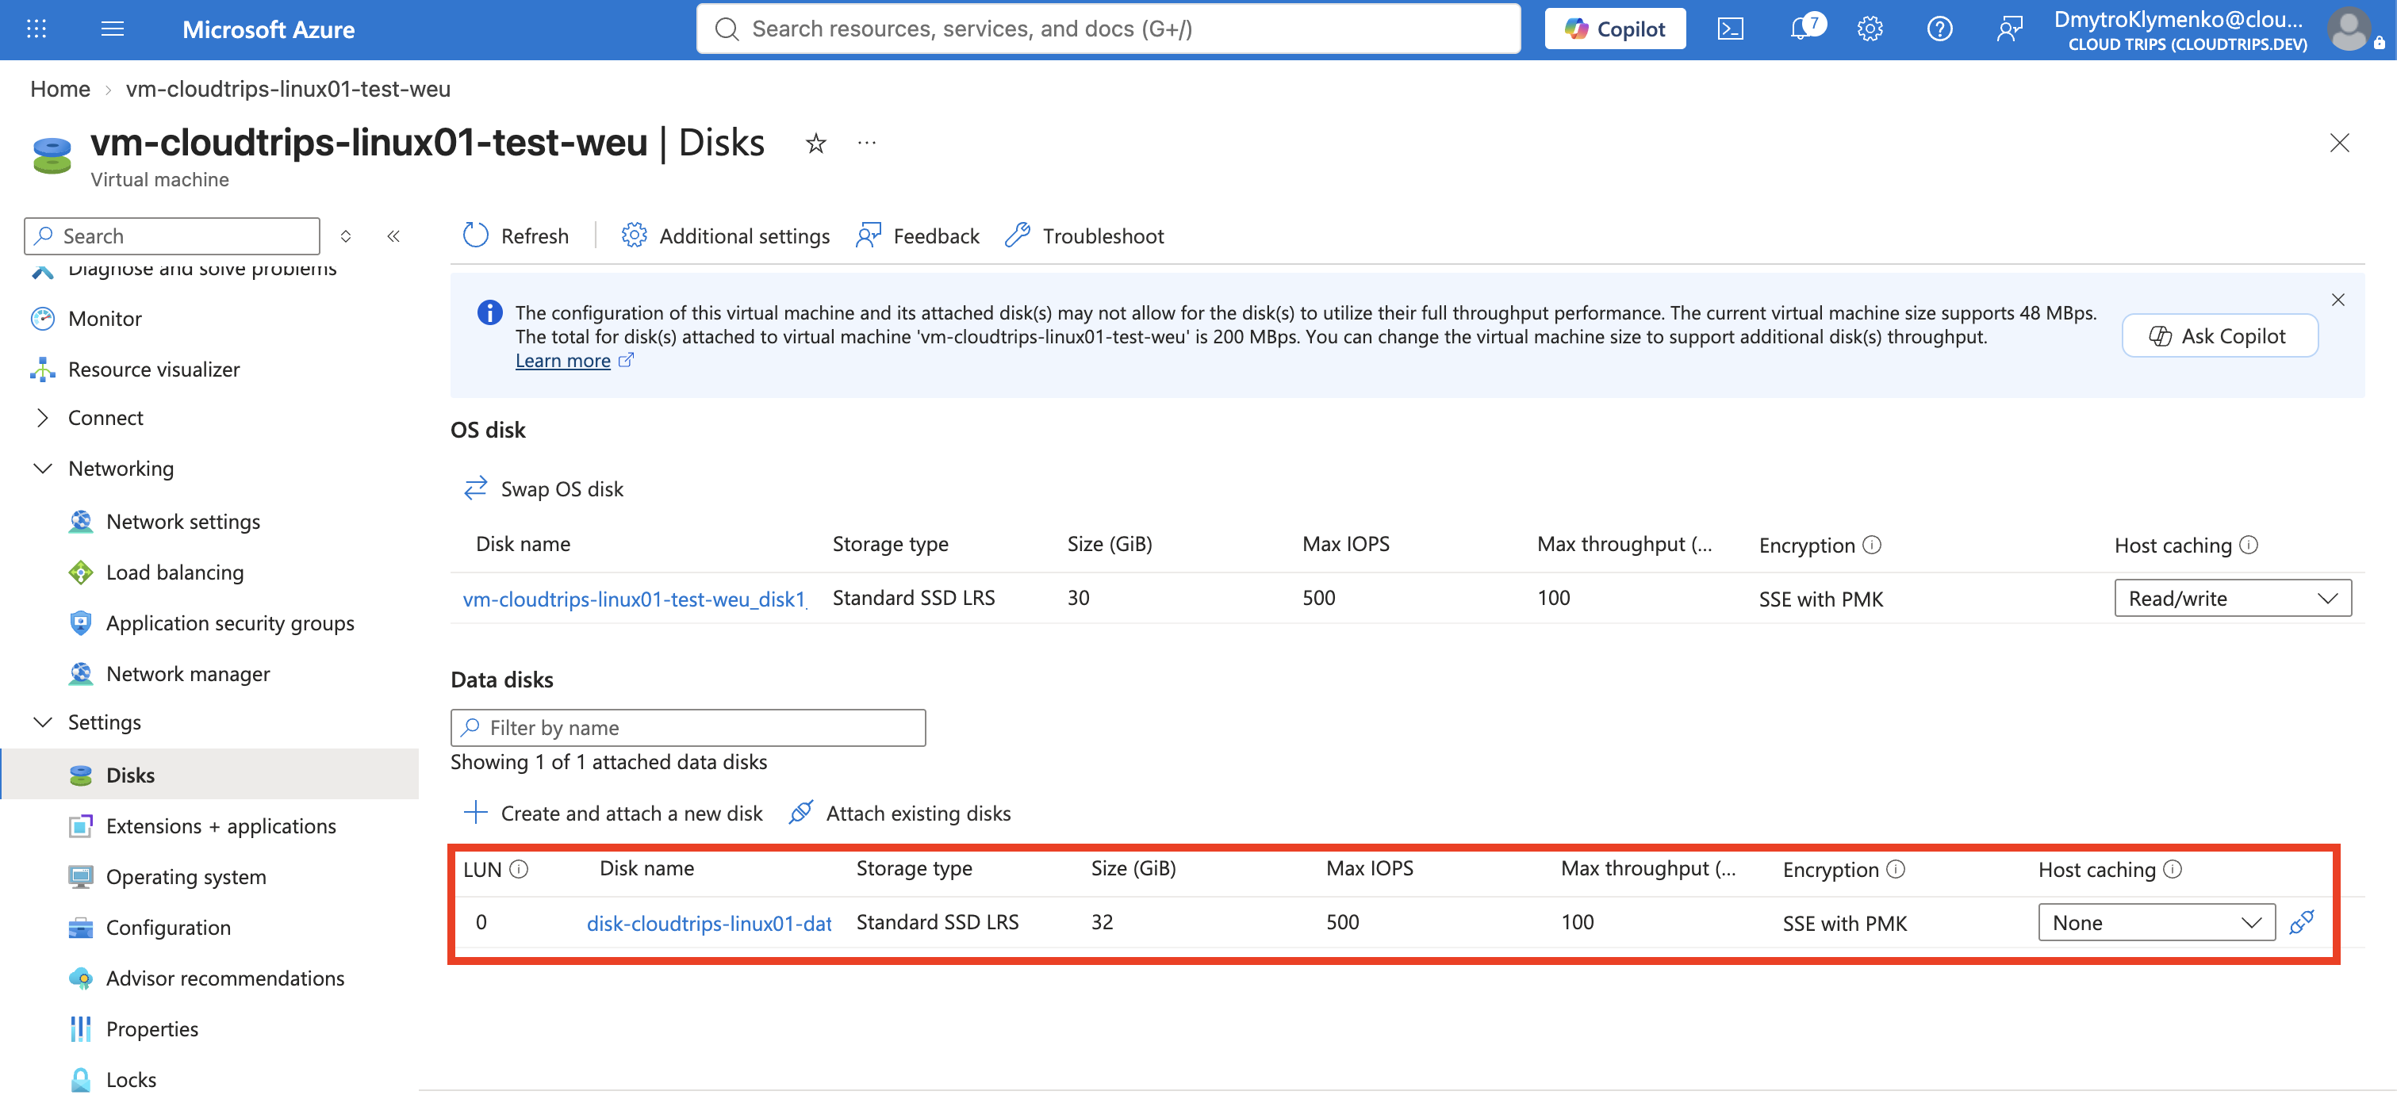The image size is (2397, 1118).
Task: Go to Home in the breadcrumb
Action: [60, 90]
